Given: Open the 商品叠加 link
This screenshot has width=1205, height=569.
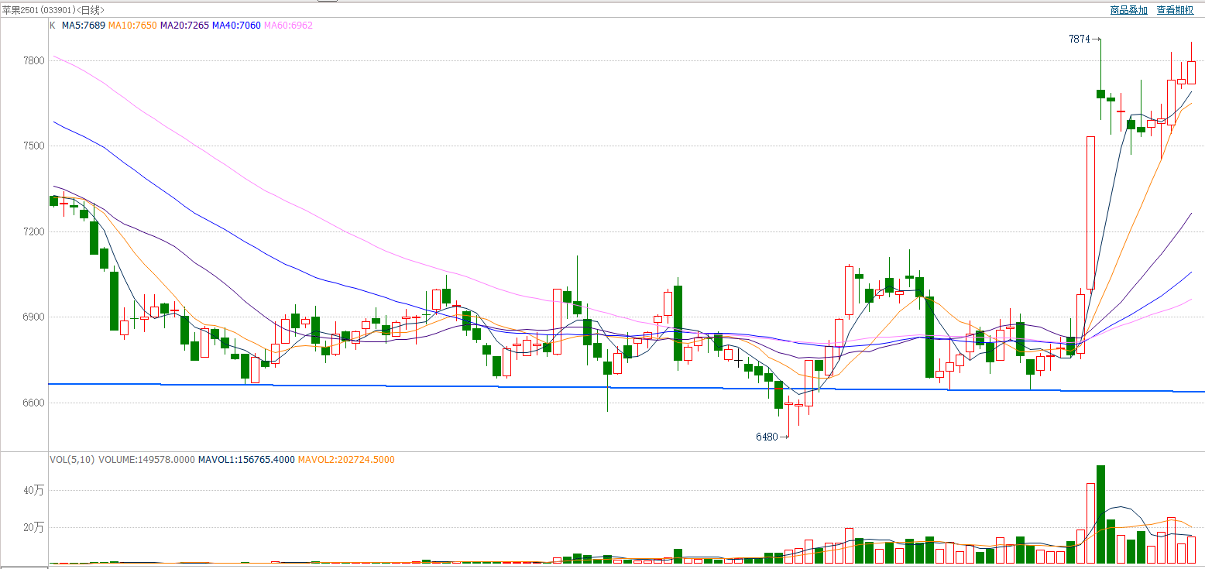Looking at the screenshot, I should click(1128, 10).
